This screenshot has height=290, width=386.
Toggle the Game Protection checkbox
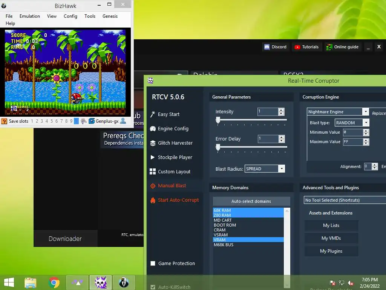153,263
